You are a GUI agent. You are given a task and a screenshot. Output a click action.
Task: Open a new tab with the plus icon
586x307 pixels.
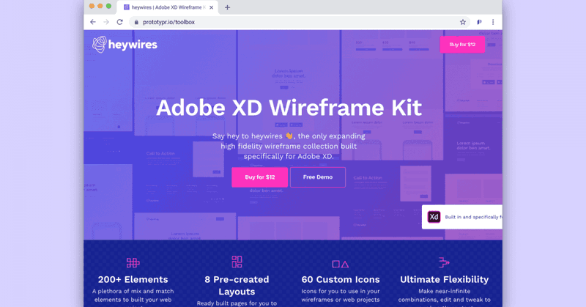(227, 7)
